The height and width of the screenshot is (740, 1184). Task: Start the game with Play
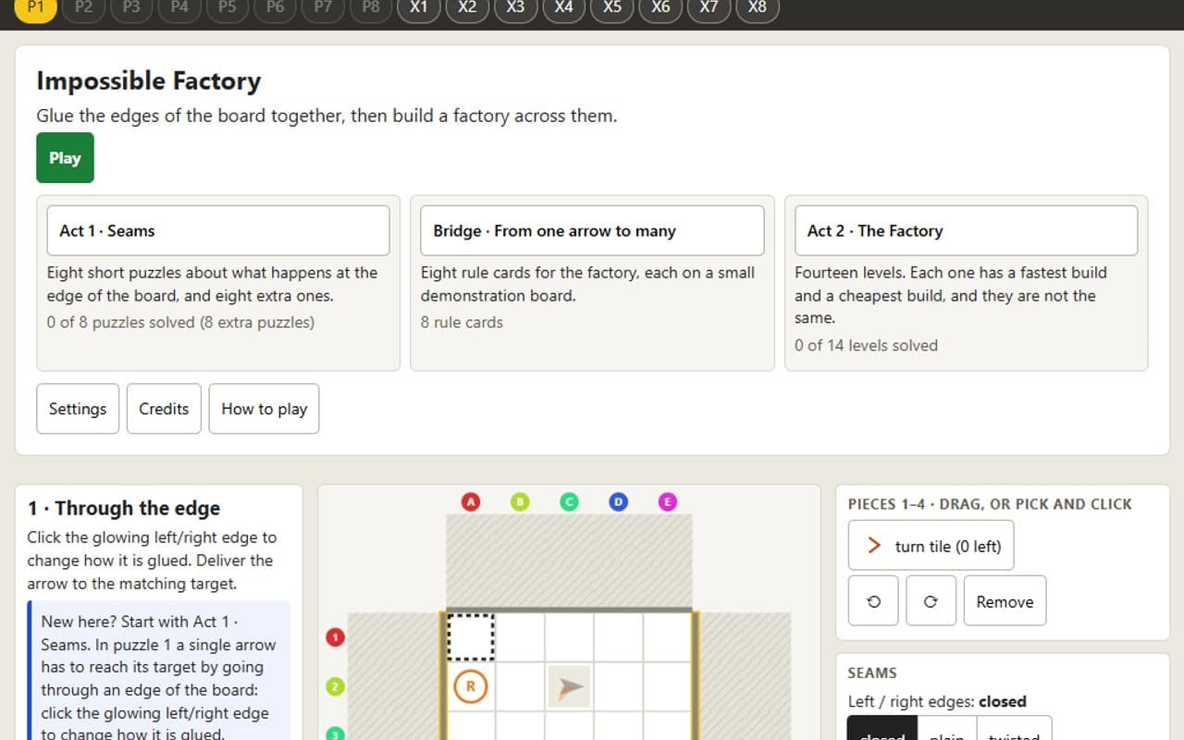coord(65,158)
